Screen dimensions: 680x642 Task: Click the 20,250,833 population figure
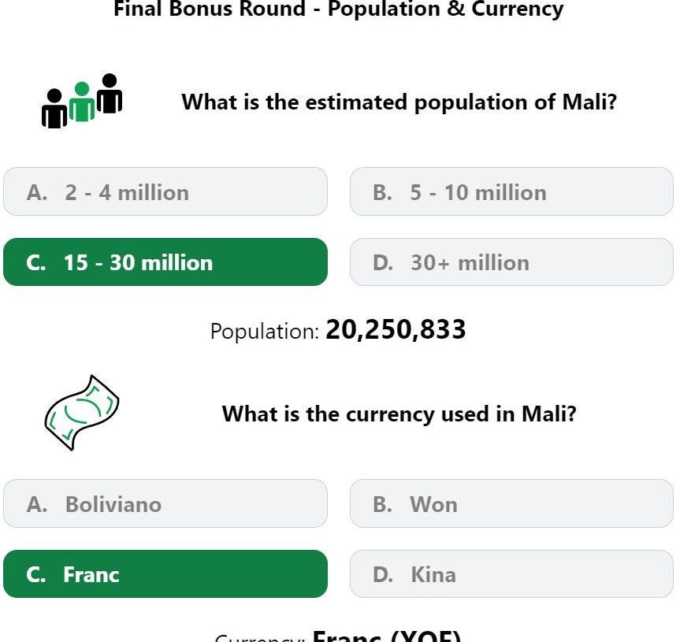tap(396, 329)
